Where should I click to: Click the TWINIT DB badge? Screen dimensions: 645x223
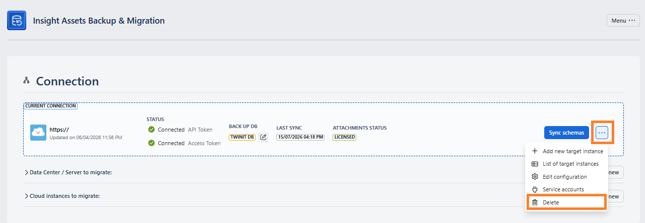pyautogui.click(x=242, y=137)
